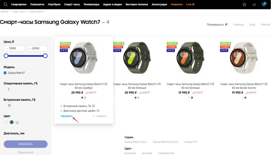Open the Планшеты menu
Image resolution: width=271 pixels, height=155 pixels.
coord(37,5)
